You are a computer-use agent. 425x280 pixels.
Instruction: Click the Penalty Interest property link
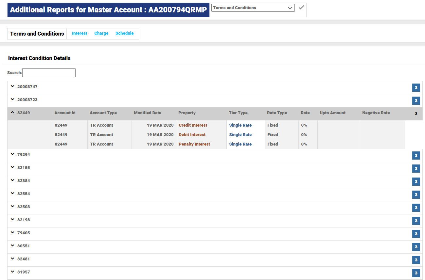coord(194,144)
